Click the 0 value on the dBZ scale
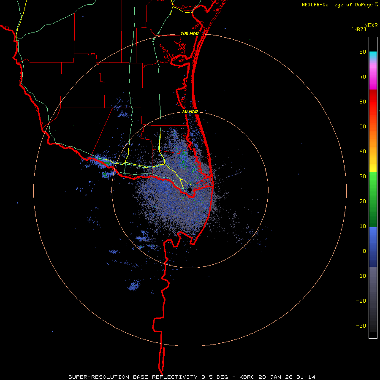The width and height of the screenshot is (380, 380). (x=364, y=251)
